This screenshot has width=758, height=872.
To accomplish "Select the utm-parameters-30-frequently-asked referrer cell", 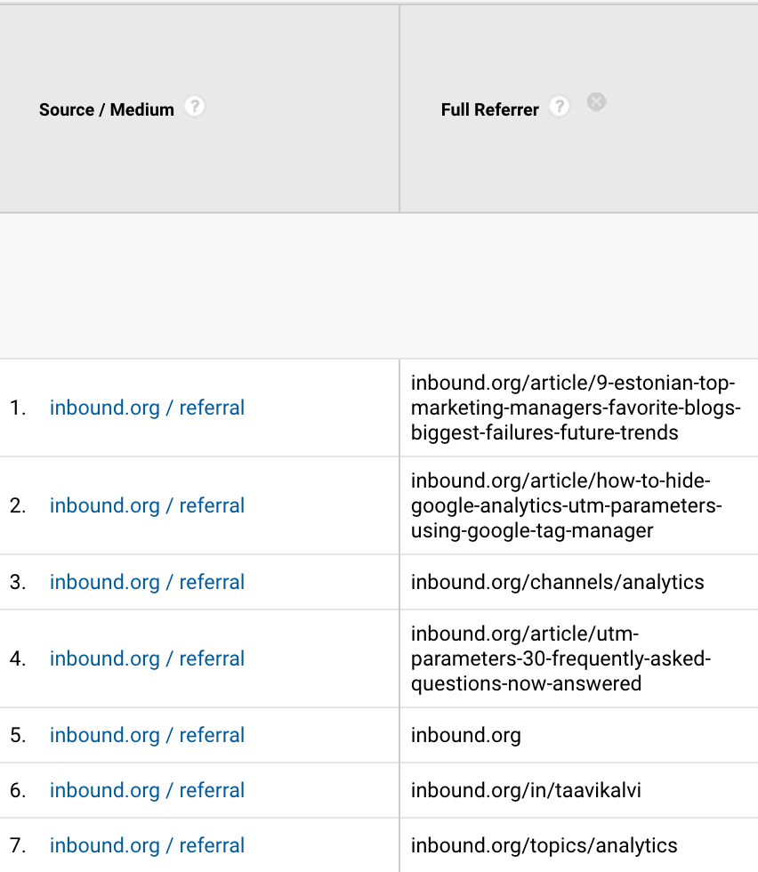I will (x=560, y=659).
